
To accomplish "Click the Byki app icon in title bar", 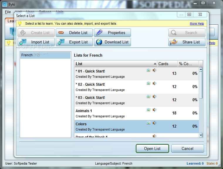I will pos(5,4).
